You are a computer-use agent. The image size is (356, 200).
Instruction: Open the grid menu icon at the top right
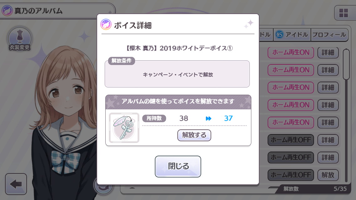click(x=343, y=13)
